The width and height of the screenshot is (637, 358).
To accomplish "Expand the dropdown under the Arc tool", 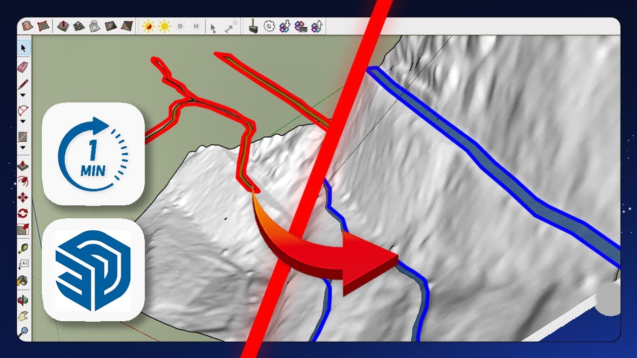I will [x=23, y=121].
